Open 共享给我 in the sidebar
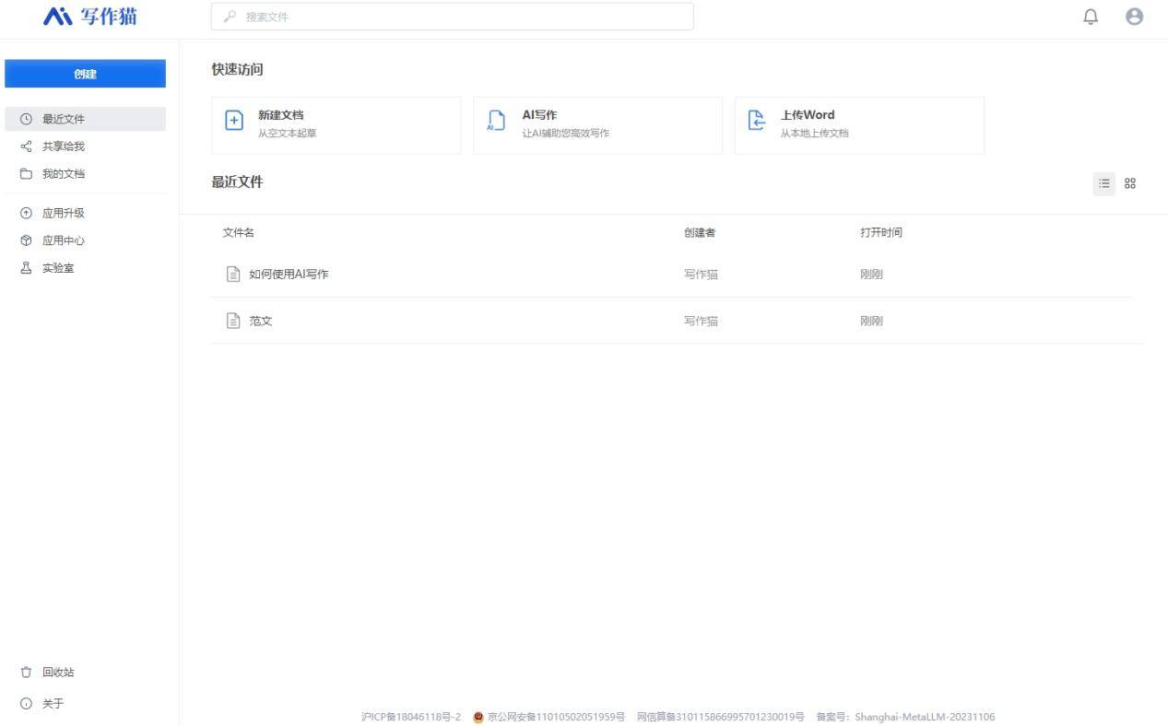 click(64, 146)
